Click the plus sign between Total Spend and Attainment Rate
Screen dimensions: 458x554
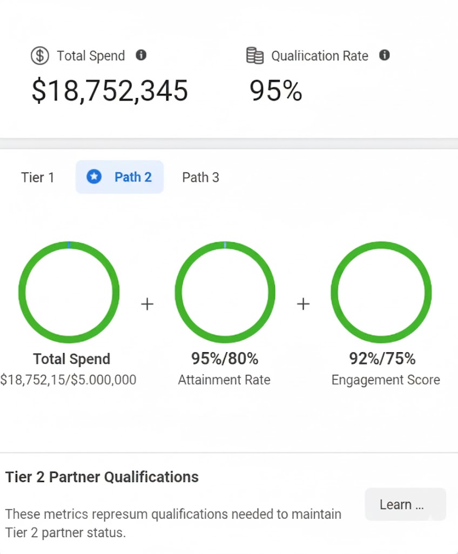[147, 304]
